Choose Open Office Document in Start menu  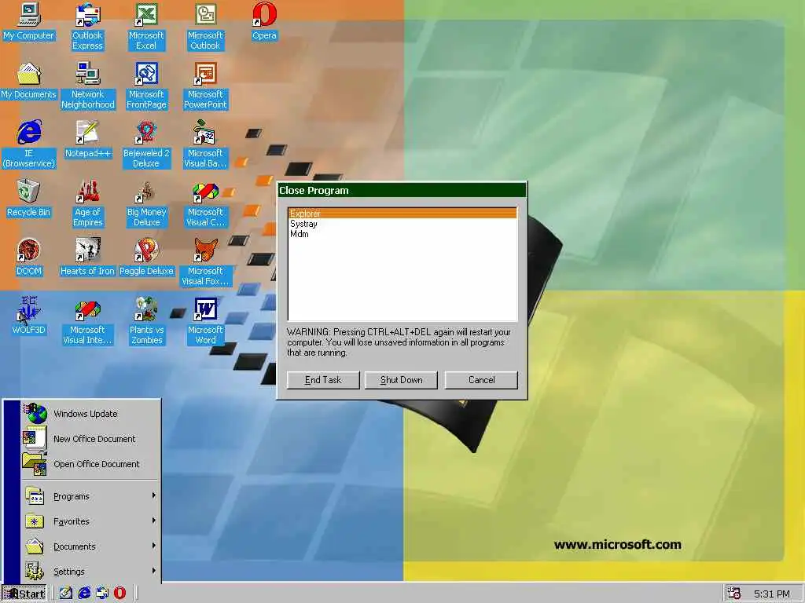91,464
